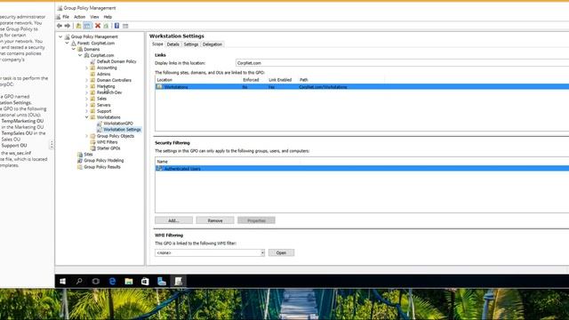Click the Support OU folder icon

point(92,111)
